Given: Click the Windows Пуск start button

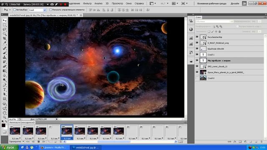Looking at the screenshot, I should (9, 147).
